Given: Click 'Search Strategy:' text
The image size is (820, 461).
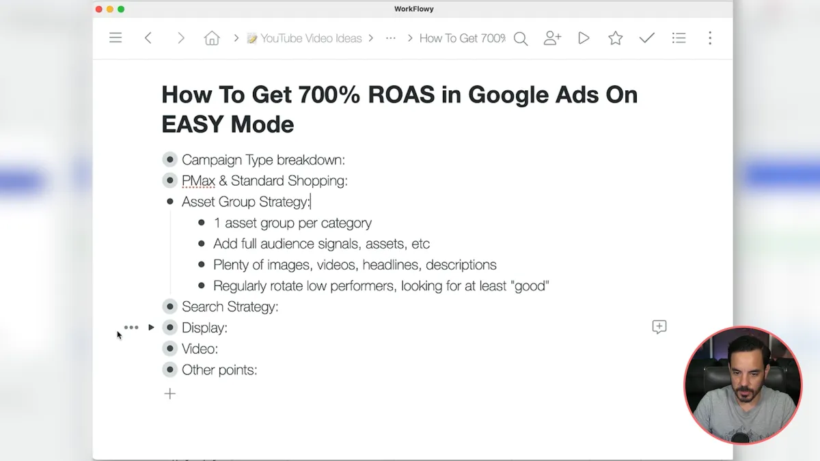Looking at the screenshot, I should click(230, 307).
